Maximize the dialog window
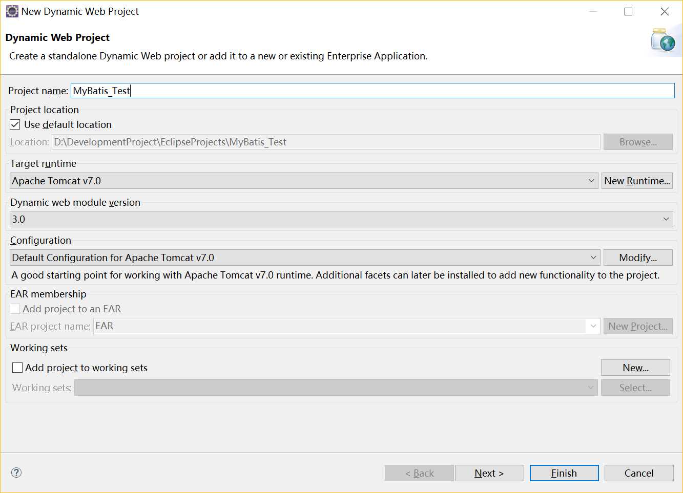Image resolution: width=683 pixels, height=493 pixels. pyautogui.click(x=629, y=11)
